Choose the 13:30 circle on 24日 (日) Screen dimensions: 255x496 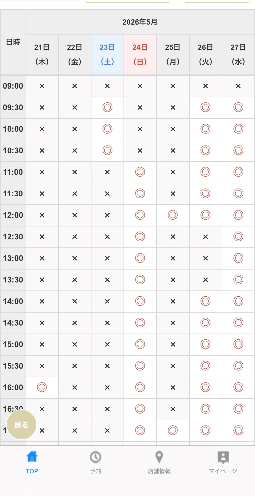[140, 279]
